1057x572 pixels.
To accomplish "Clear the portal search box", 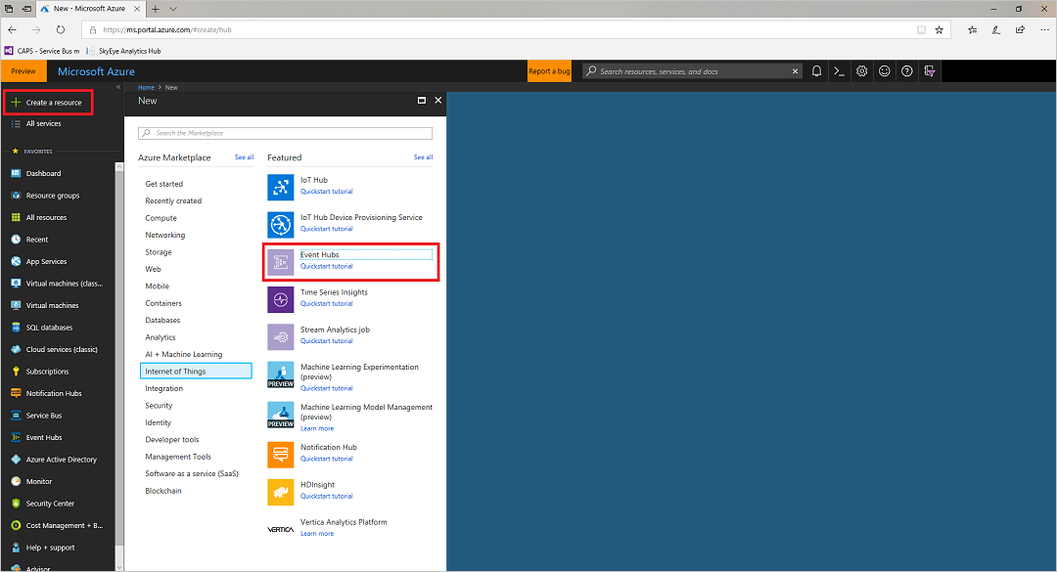I will [795, 70].
